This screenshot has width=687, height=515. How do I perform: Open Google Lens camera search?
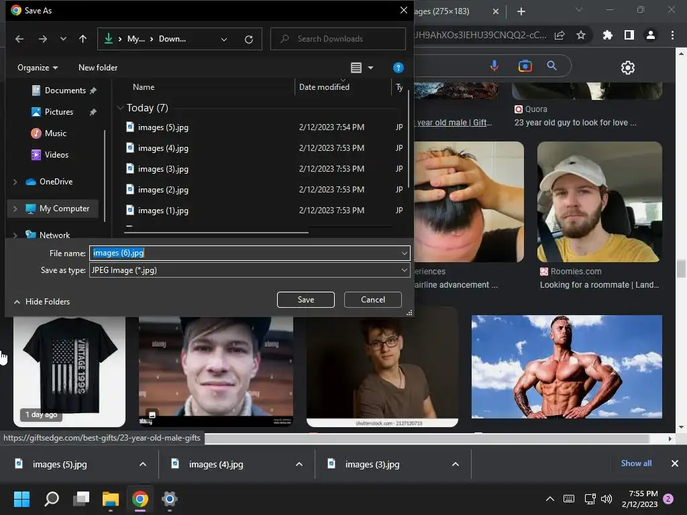click(x=525, y=66)
